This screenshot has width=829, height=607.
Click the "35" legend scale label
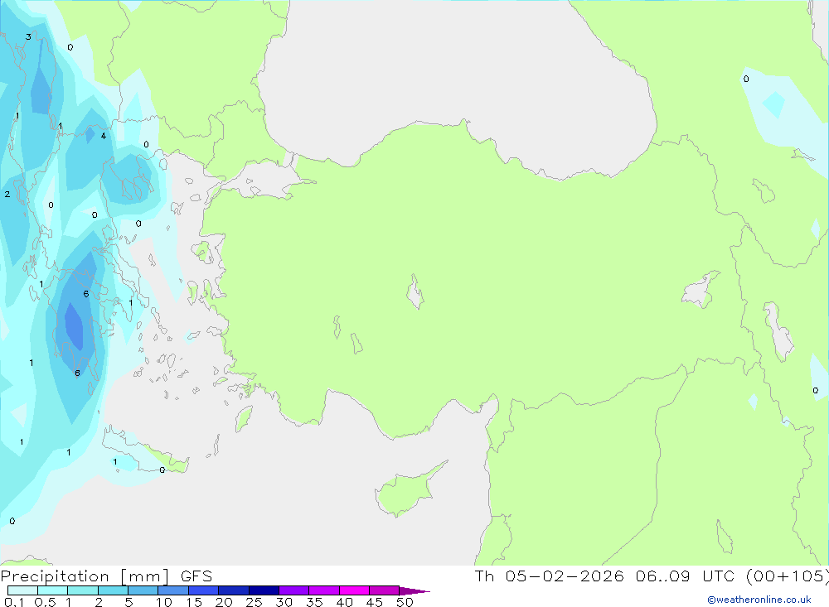pyautogui.click(x=314, y=602)
